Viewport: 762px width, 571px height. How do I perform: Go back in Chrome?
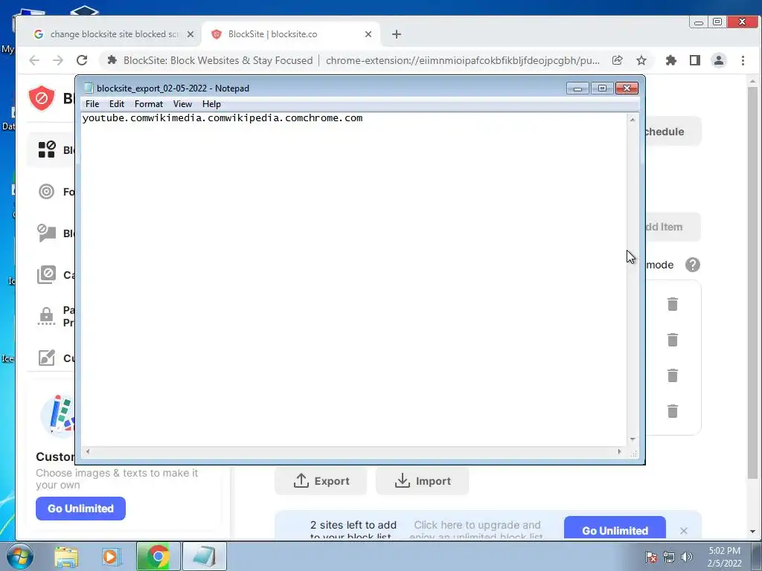click(34, 60)
